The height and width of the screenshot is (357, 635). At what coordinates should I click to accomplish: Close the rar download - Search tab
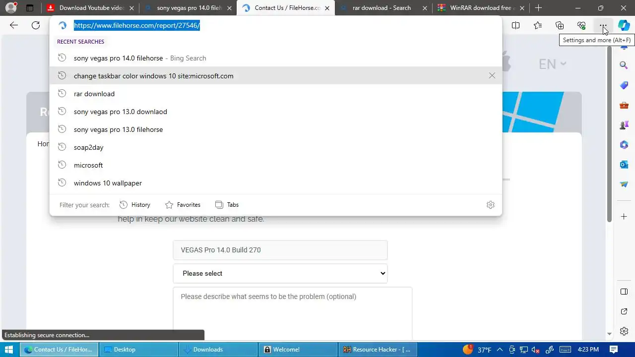tap(425, 8)
